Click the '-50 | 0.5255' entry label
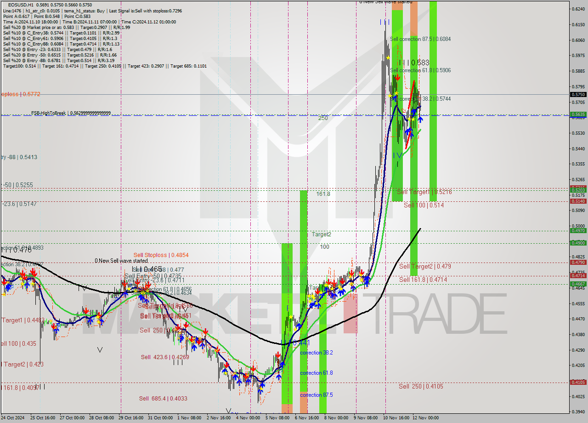Viewport: 588px width, 423px height. [17, 185]
